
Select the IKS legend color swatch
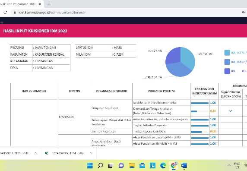[227, 53]
